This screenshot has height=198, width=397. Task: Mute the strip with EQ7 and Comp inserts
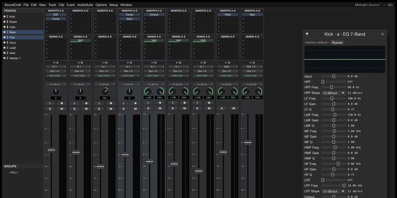(x=62, y=109)
